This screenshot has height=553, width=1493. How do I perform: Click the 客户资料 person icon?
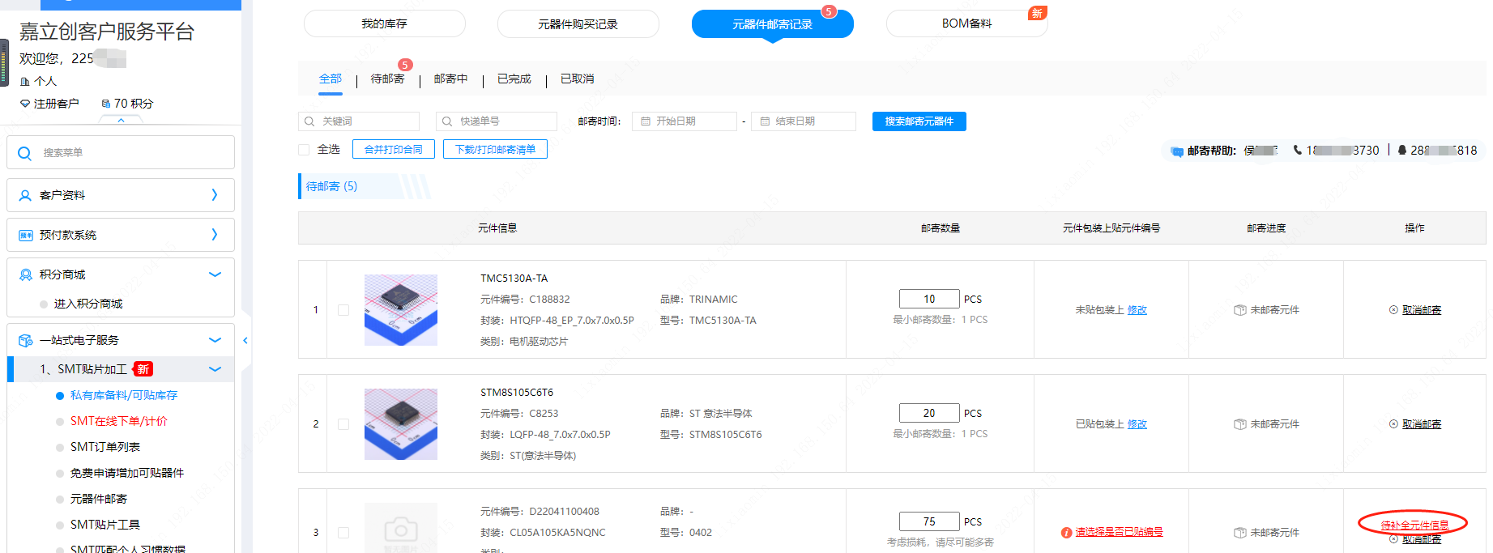pyautogui.click(x=25, y=195)
